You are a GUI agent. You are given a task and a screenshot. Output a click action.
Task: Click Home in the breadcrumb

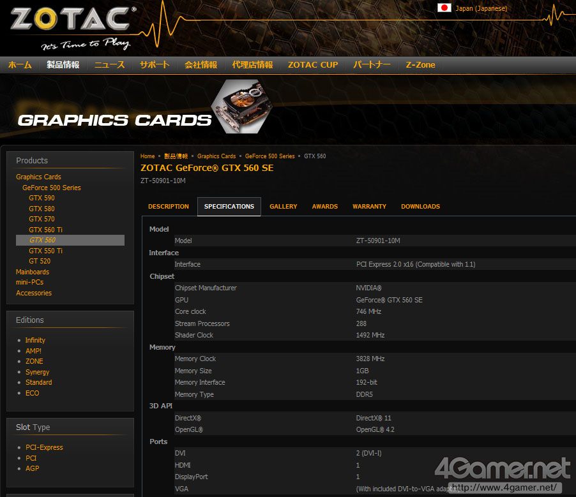(148, 156)
